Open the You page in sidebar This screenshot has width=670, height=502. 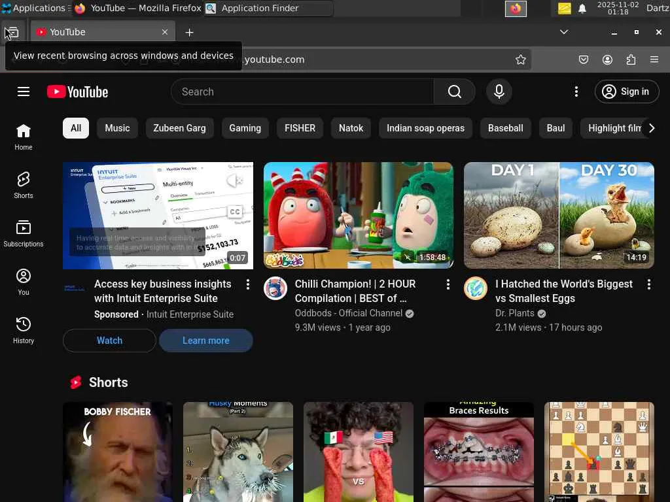24,282
